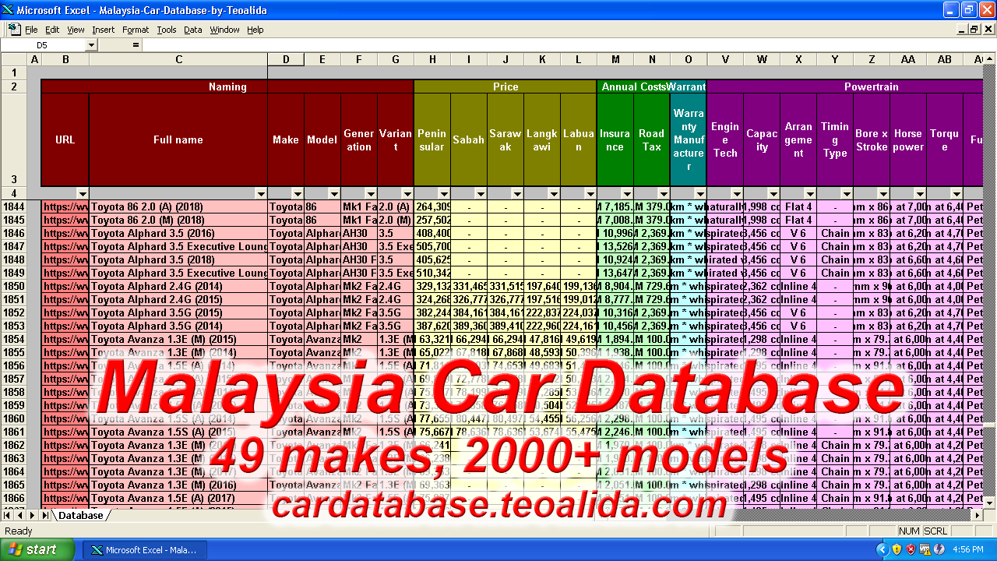
Task: Click the Name Box showing D5
Action: (x=43, y=45)
